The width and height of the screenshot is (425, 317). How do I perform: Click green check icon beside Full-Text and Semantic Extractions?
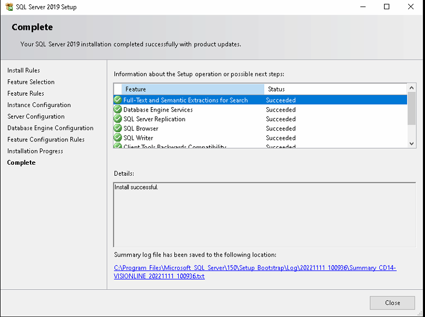coord(118,100)
